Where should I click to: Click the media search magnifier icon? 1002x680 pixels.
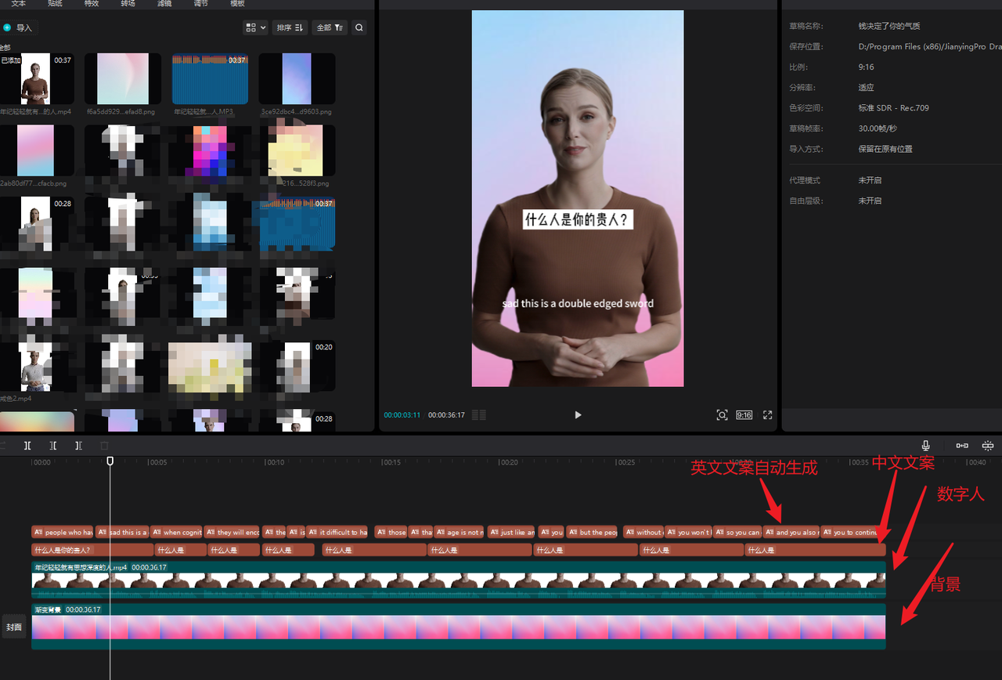click(x=359, y=27)
